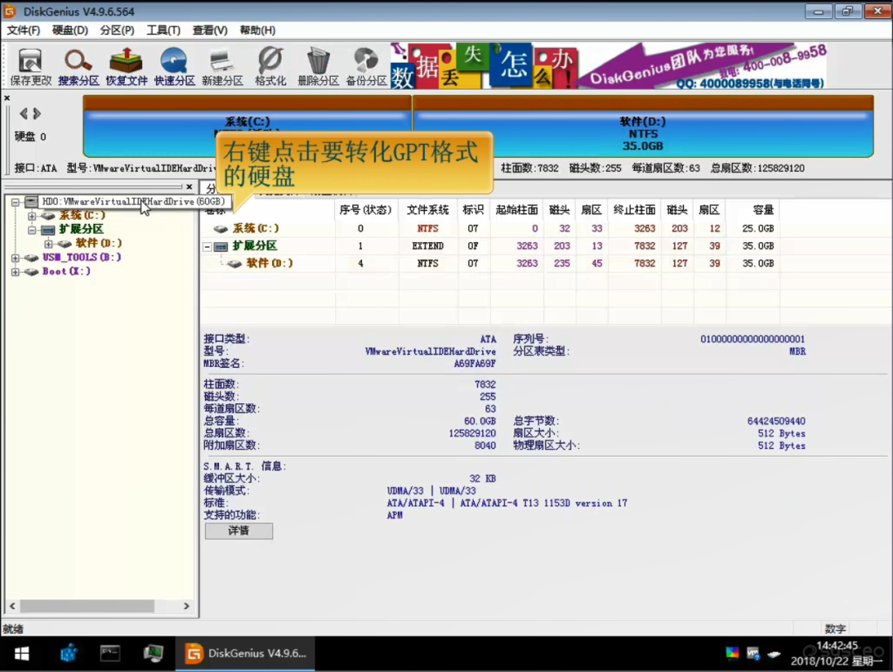Image resolution: width=893 pixels, height=672 pixels.
Task: Click the 格式化 (Format) toolbar icon
Action: tap(270, 66)
